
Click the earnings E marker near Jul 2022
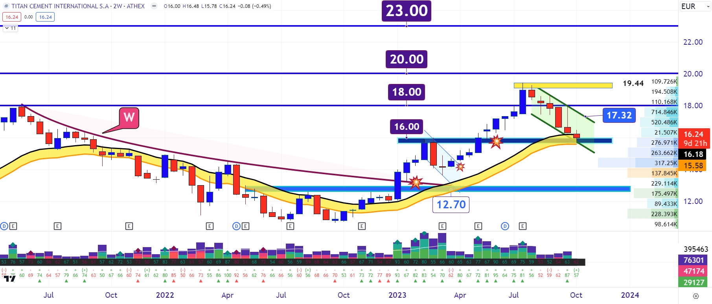click(290, 226)
